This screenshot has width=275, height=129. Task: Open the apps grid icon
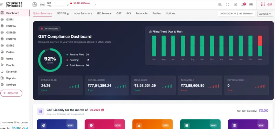pyautogui.click(x=263, y=4)
